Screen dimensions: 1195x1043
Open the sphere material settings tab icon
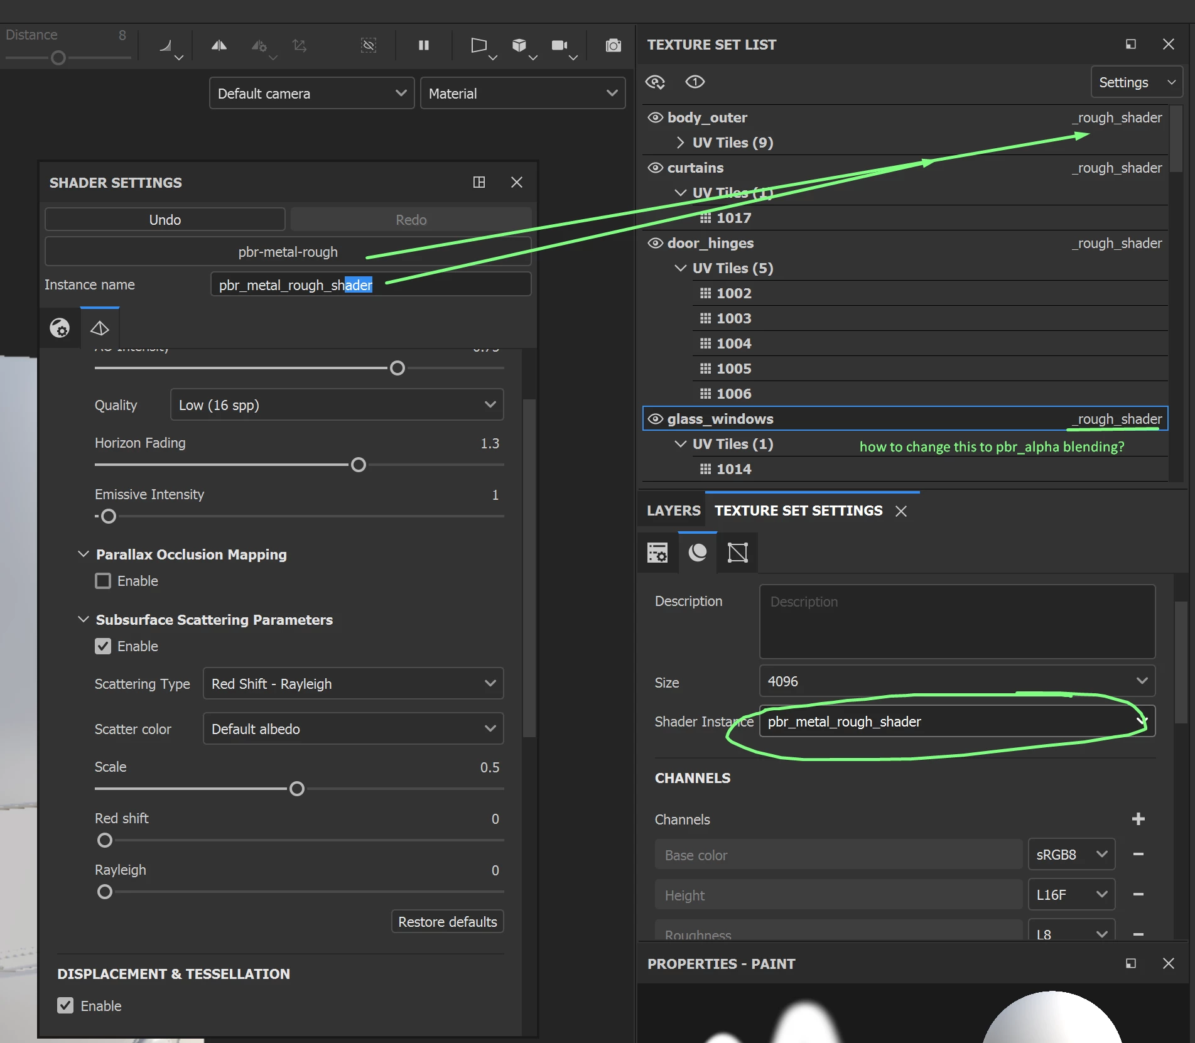pyautogui.click(x=698, y=553)
